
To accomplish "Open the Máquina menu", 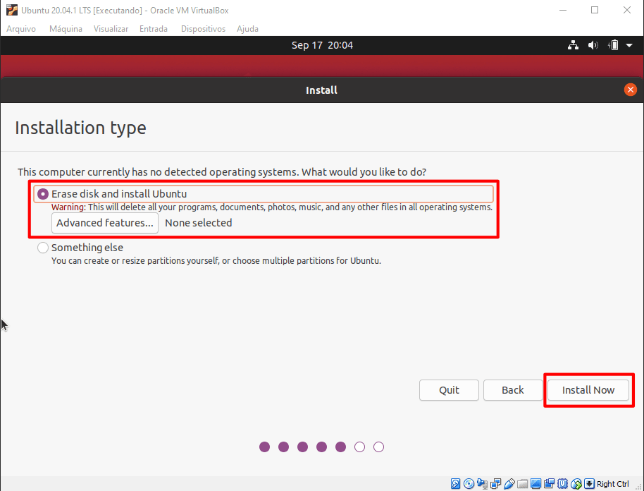I will (x=66, y=29).
